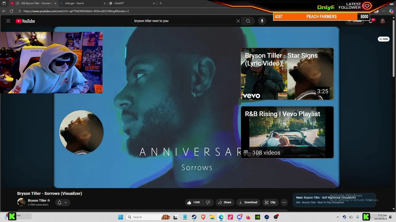
Task: Open R&B Rising Vevo Playlist card
Action: point(287,132)
